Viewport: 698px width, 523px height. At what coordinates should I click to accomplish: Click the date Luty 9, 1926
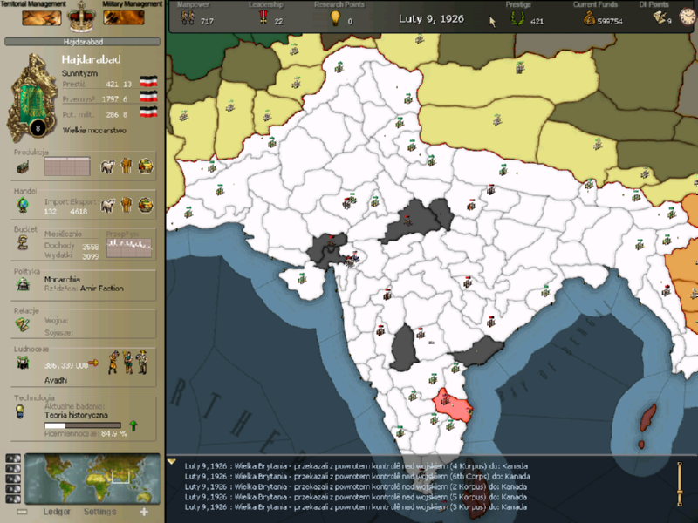(x=431, y=18)
